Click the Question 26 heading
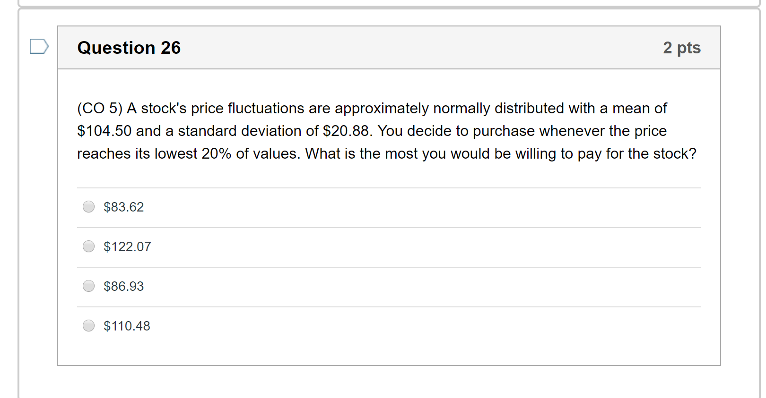Viewport: 766px width, 398px height. pos(129,48)
